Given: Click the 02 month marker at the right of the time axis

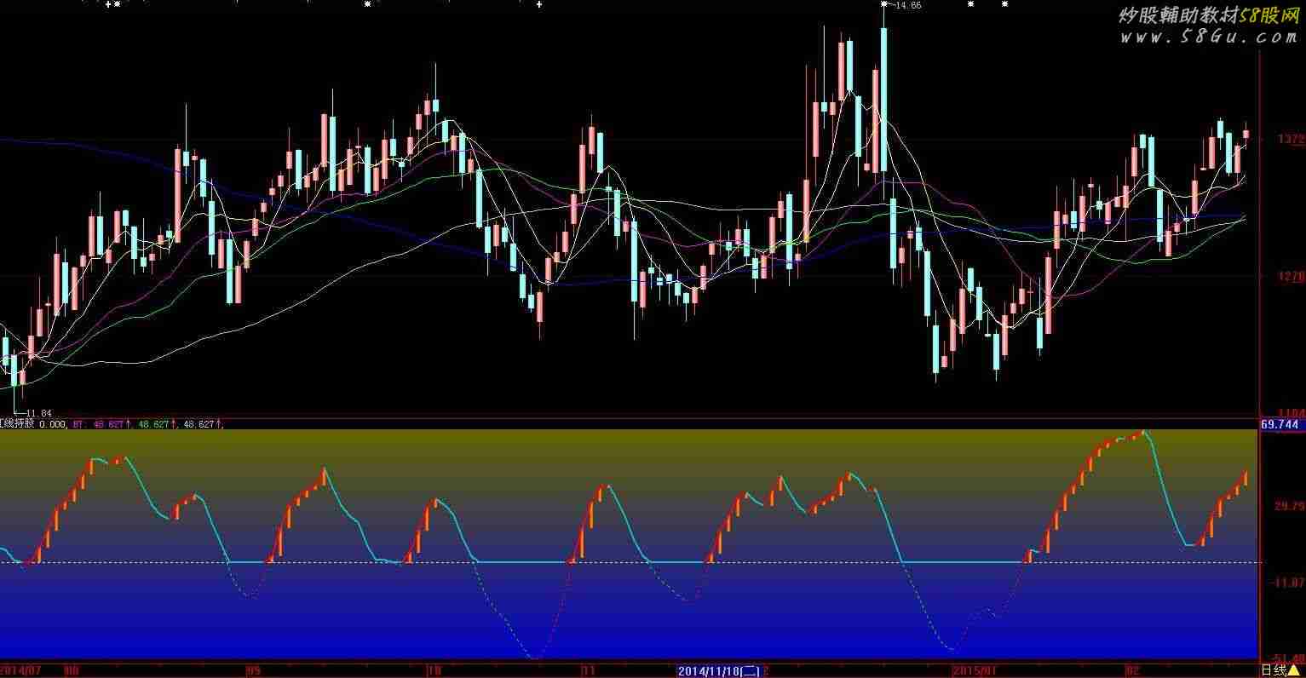Looking at the screenshot, I should click(1132, 670).
